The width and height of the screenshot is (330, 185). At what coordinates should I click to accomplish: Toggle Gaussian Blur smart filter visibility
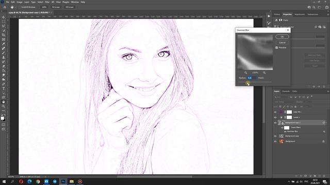[x=285, y=132]
